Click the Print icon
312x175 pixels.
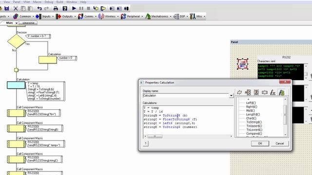point(56,9)
